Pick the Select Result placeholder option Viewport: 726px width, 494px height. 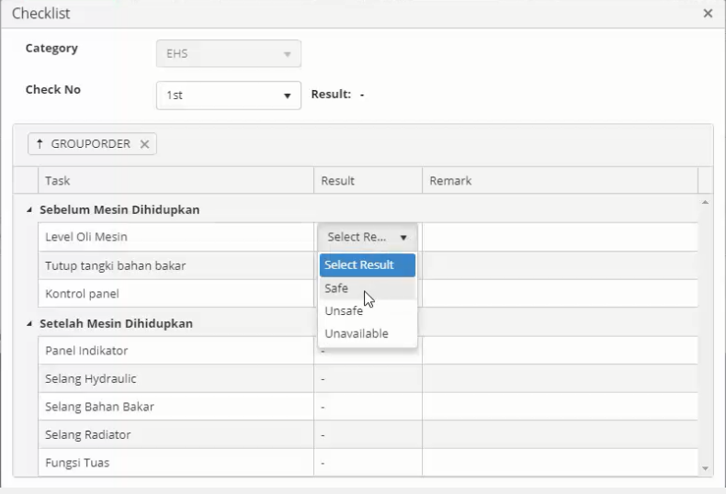(x=359, y=265)
